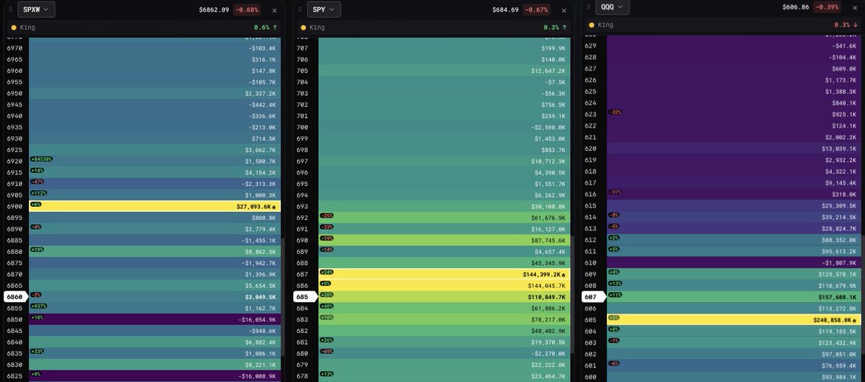Click the +19% badge at strike 6880
Screen dimensions: 865x382
click(37, 249)
